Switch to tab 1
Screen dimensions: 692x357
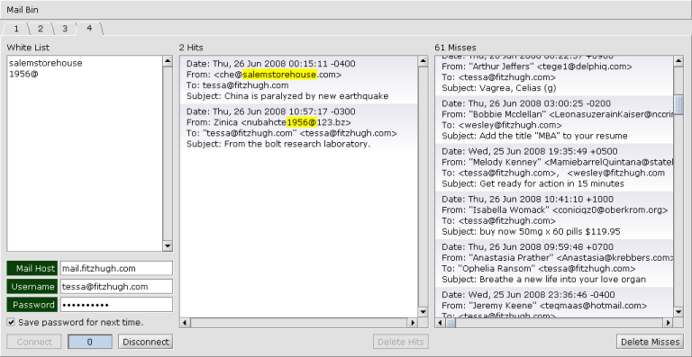[16, 29]
